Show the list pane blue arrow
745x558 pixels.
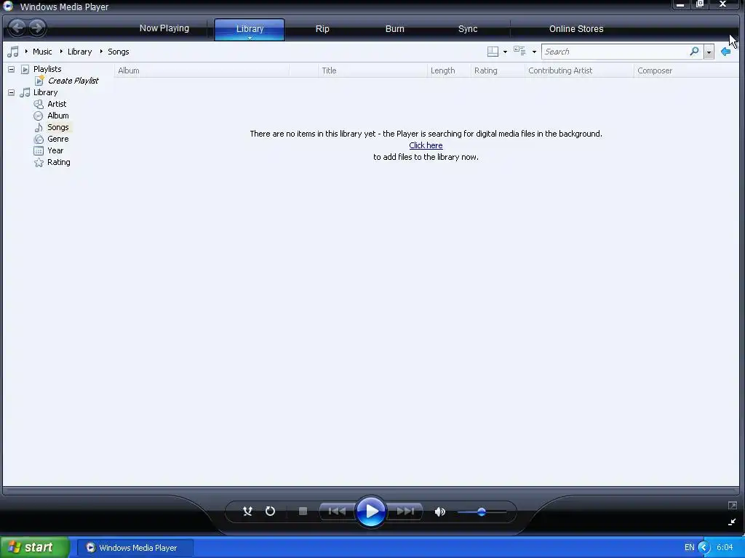pyautogui.click(x=725, y=52)
